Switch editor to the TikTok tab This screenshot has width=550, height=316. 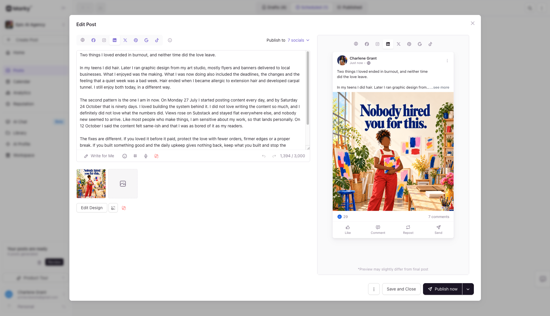(x=157, y=40)
